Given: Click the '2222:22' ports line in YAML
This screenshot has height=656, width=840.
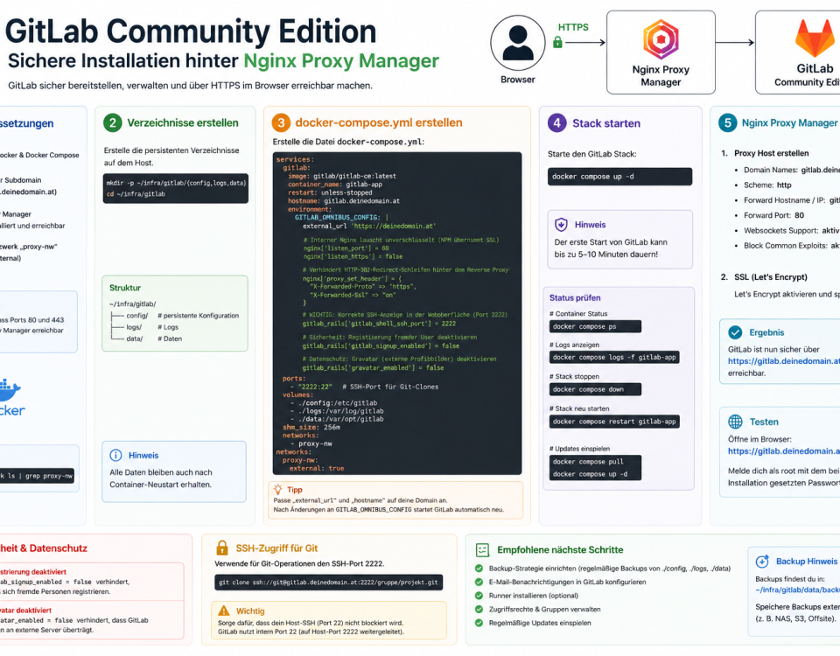Looking at the screenshot, I should pyautogui.click(x=364, y=387).
